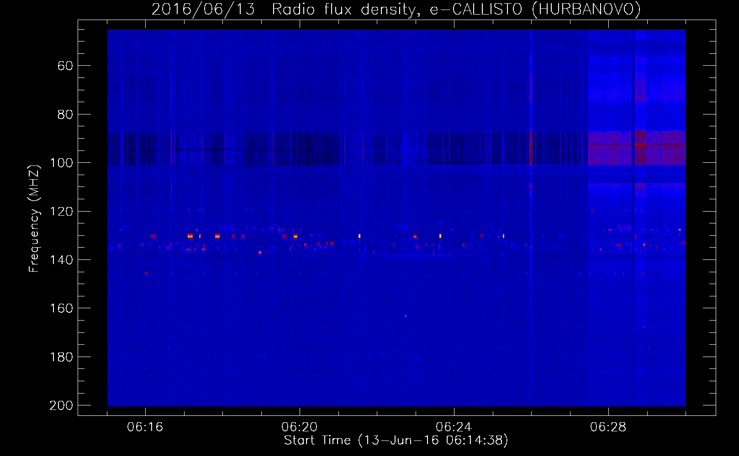
Task: Click the 06:16 time tick label
Action: [x=145, y=427]
